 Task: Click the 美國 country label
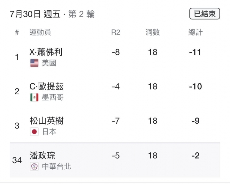(x=49, y=63)
